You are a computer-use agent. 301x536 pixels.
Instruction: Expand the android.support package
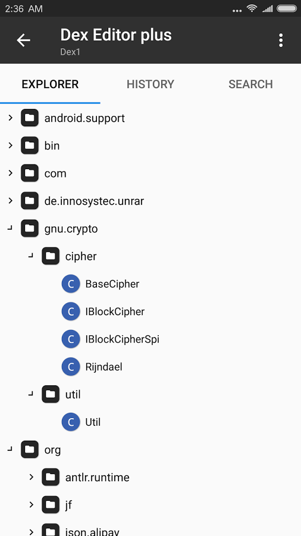(x=10, y=118)
